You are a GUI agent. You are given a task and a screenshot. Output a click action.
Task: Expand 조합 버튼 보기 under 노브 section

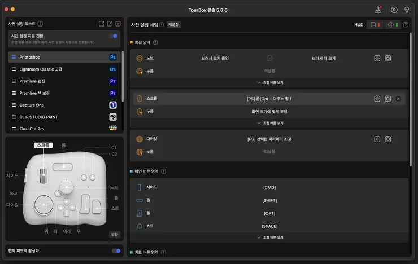[x=270, y=83]
